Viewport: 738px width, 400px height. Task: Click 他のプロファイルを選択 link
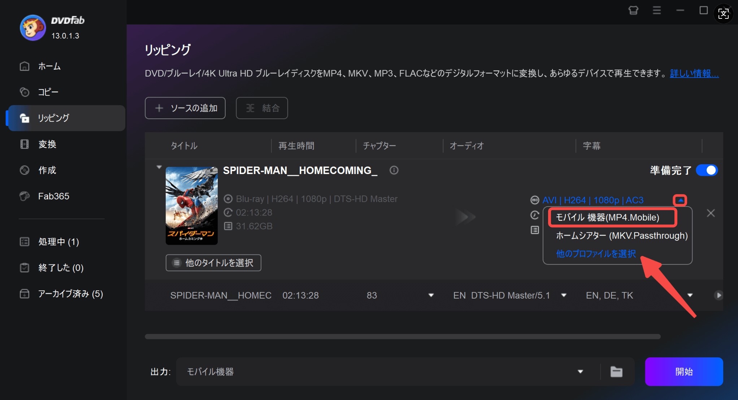coord(596,254)
